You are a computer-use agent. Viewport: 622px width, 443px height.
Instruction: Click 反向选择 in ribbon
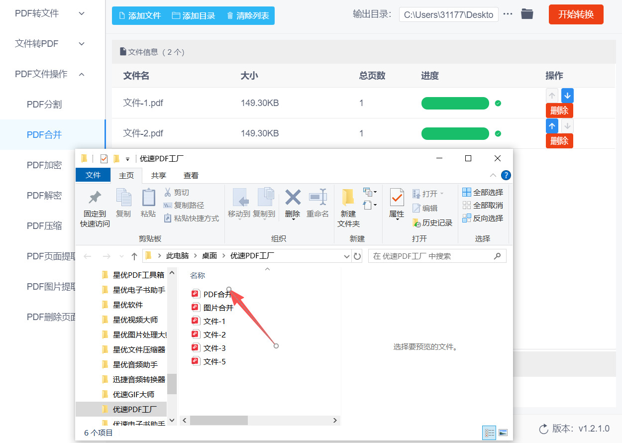pyautogui.click(x=483, y=219)
